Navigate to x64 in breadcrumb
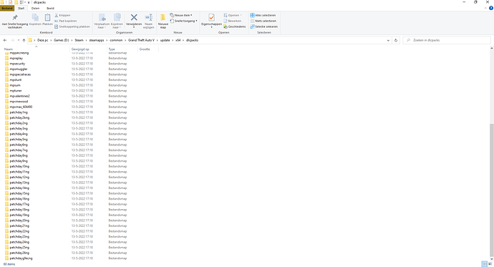This screenshot has height=267, width=494. [178, 40]
